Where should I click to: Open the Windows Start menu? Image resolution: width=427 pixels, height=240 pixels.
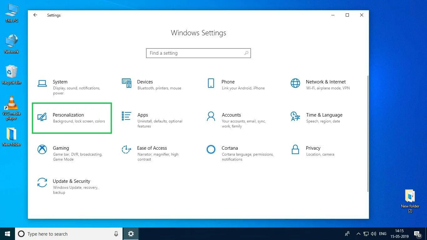pyautogui.click(x=8, y=234)
